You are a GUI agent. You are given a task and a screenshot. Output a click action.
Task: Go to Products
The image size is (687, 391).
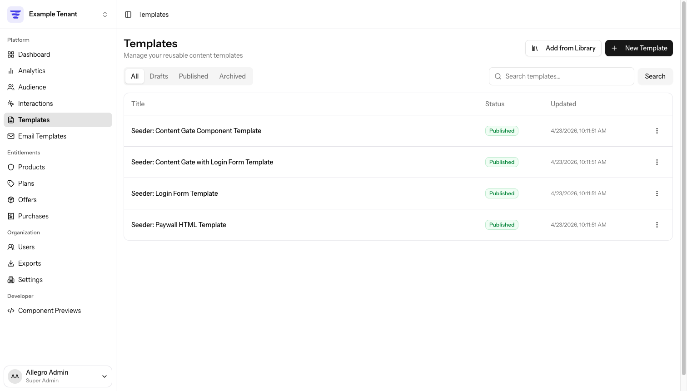pos(58,167)
